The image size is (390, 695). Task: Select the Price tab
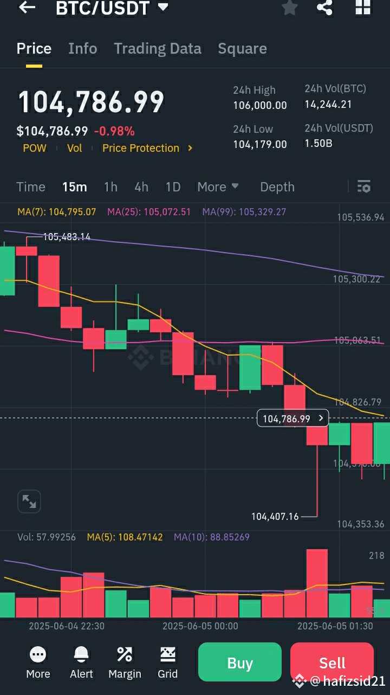(x=34, y=49)
